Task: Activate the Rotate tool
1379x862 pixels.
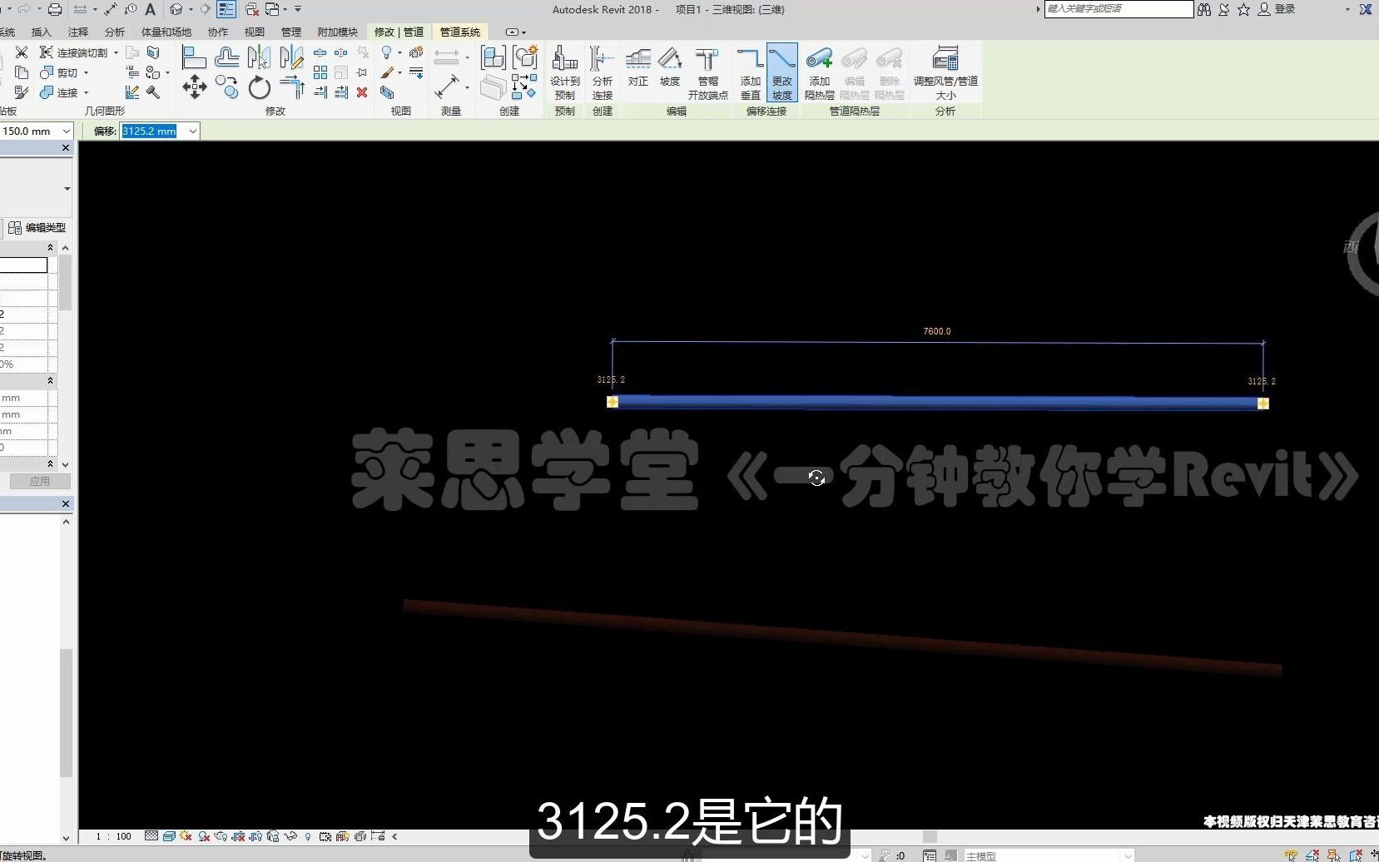Action: click(260, 87)
